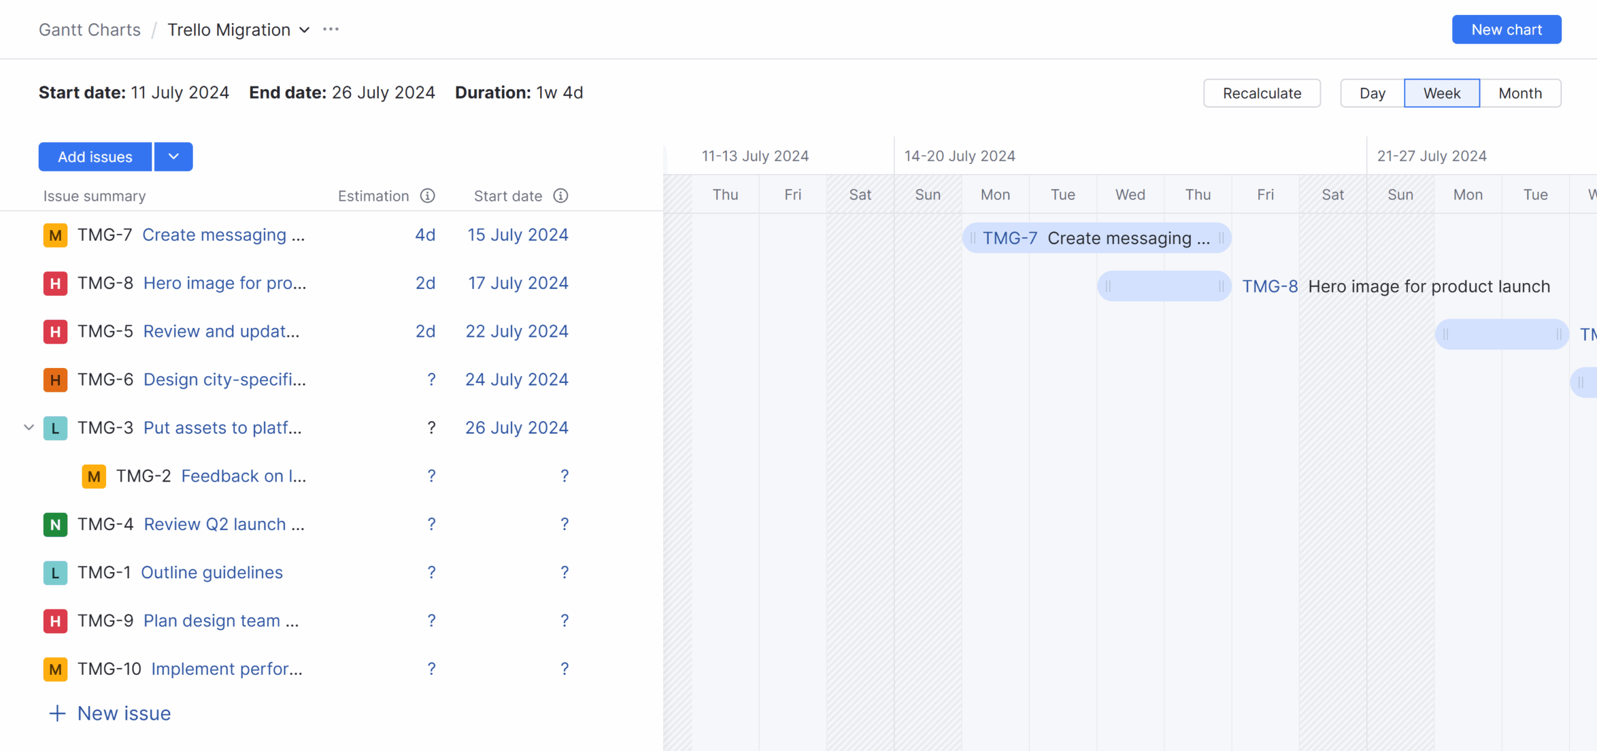The width and height of the screenshot is (1597, 751).
Task: Open the Outline guidelines issue link
Action: tap(211, 572)
